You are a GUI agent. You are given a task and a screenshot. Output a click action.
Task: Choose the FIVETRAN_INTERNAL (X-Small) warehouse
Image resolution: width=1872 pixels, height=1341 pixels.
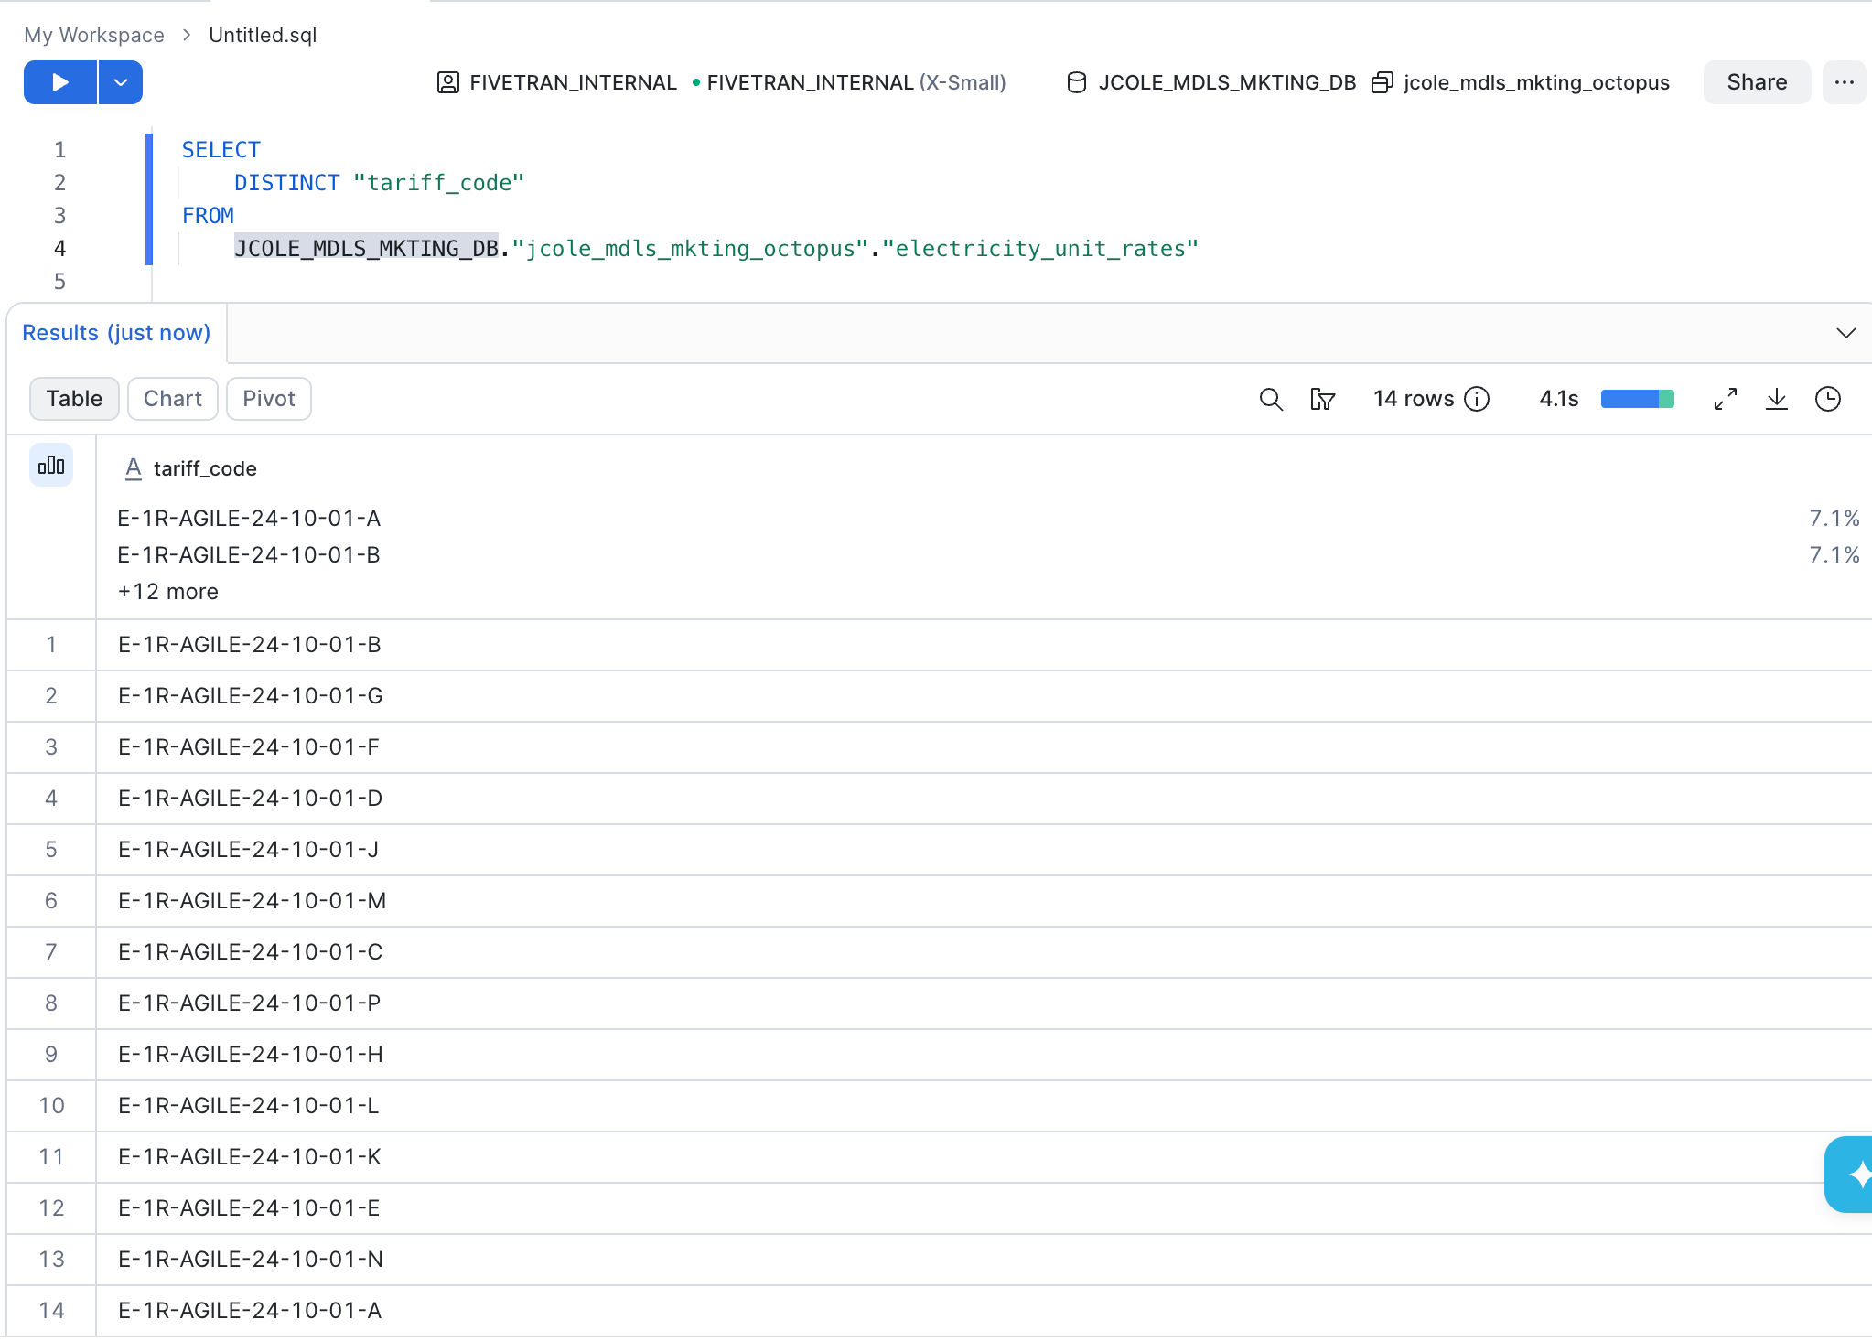849,82
